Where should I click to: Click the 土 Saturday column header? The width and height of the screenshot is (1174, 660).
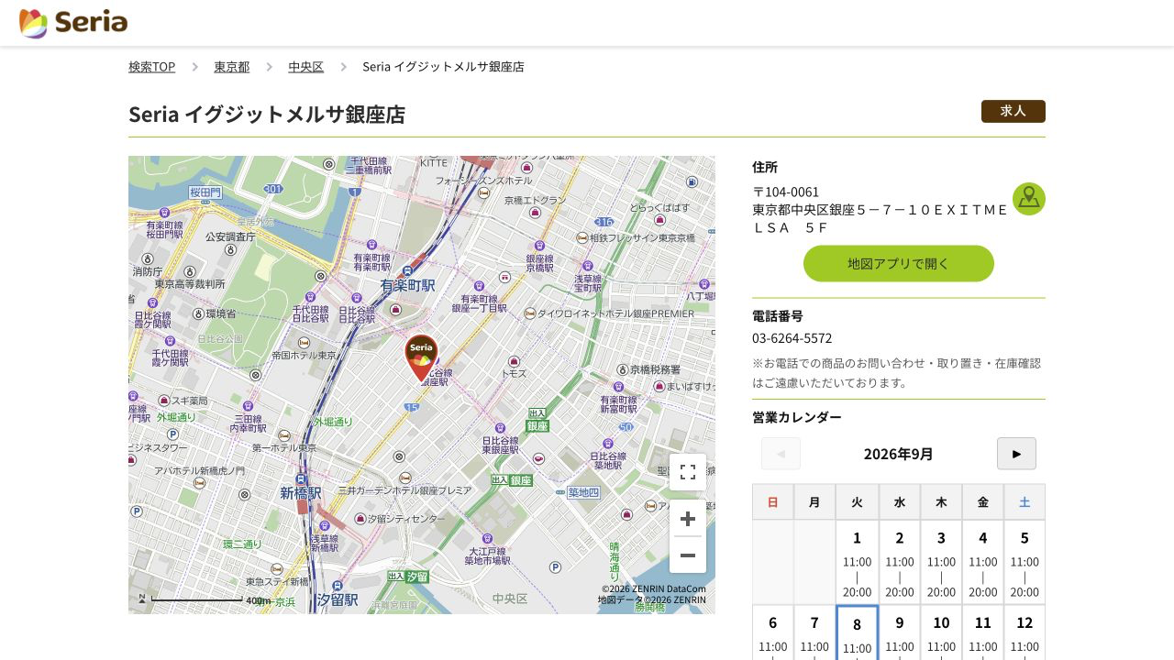1024,502
